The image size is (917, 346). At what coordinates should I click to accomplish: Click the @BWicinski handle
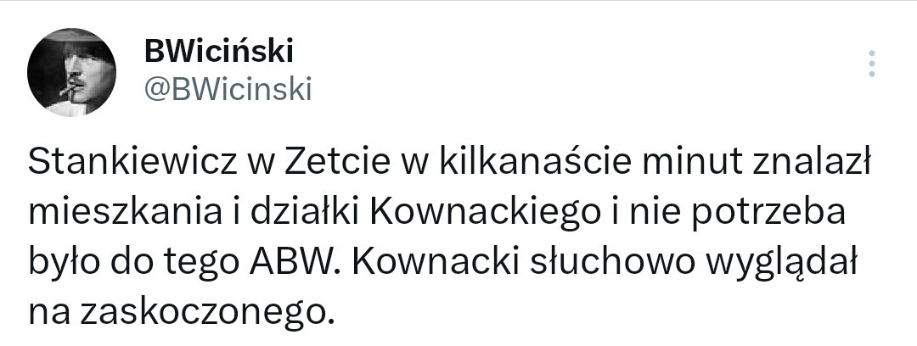coord(228,88)
